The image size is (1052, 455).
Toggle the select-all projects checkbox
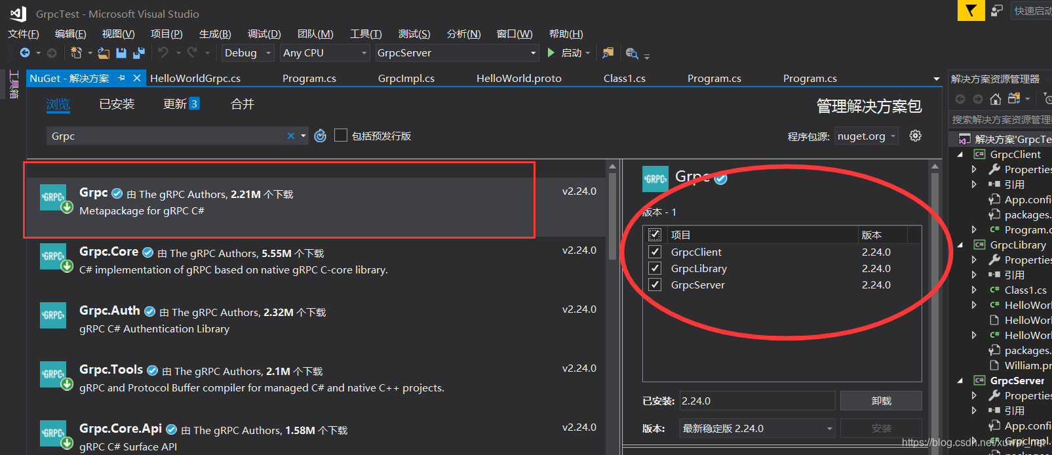tap(654, 235)
